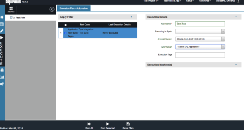Toggle the Test Suite tree checkbox

pyautogui.click(x=11, y=17)
